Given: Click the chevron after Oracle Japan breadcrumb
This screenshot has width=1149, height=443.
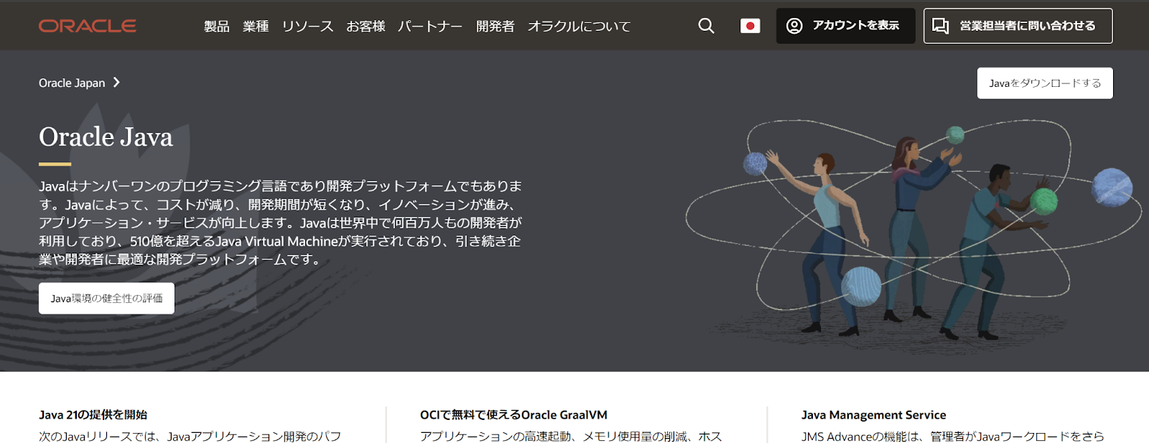Looking at the screenshot, I should tap(116, 83).
